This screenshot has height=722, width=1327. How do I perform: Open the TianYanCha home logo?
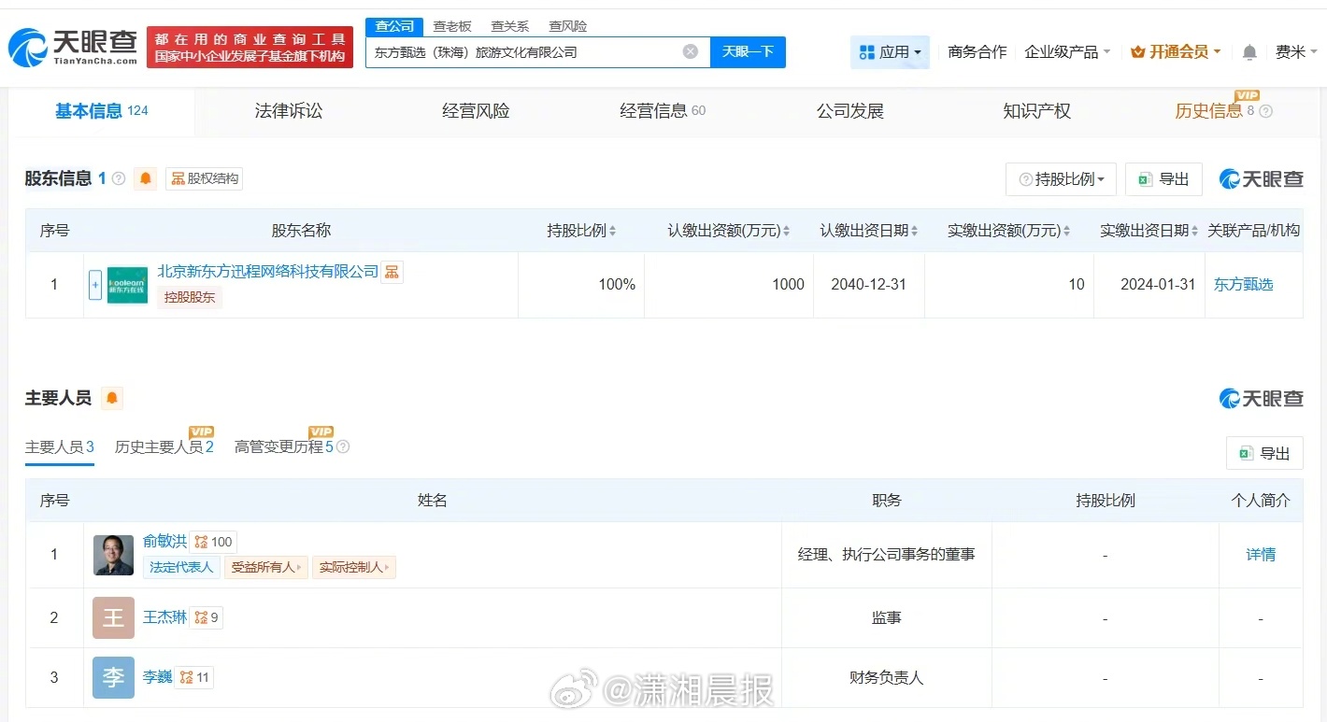73,47
